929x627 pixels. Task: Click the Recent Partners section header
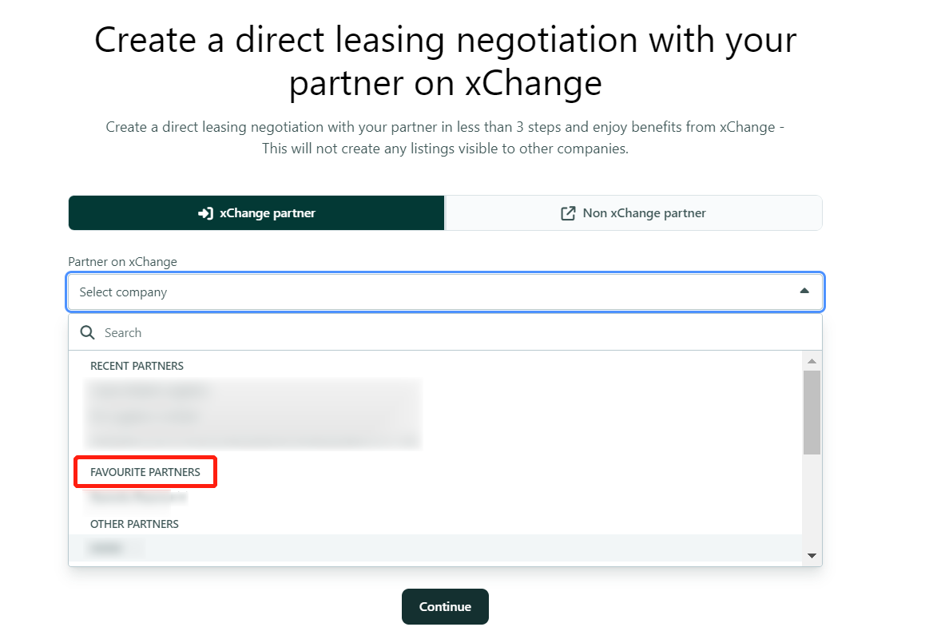pos(137,366)
